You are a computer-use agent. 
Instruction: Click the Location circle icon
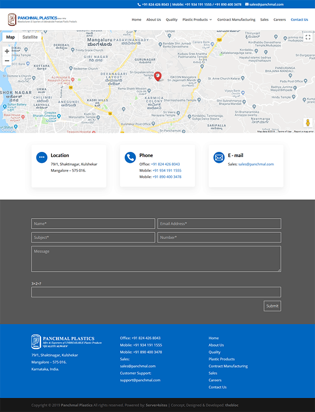click(x=41, y=158)
